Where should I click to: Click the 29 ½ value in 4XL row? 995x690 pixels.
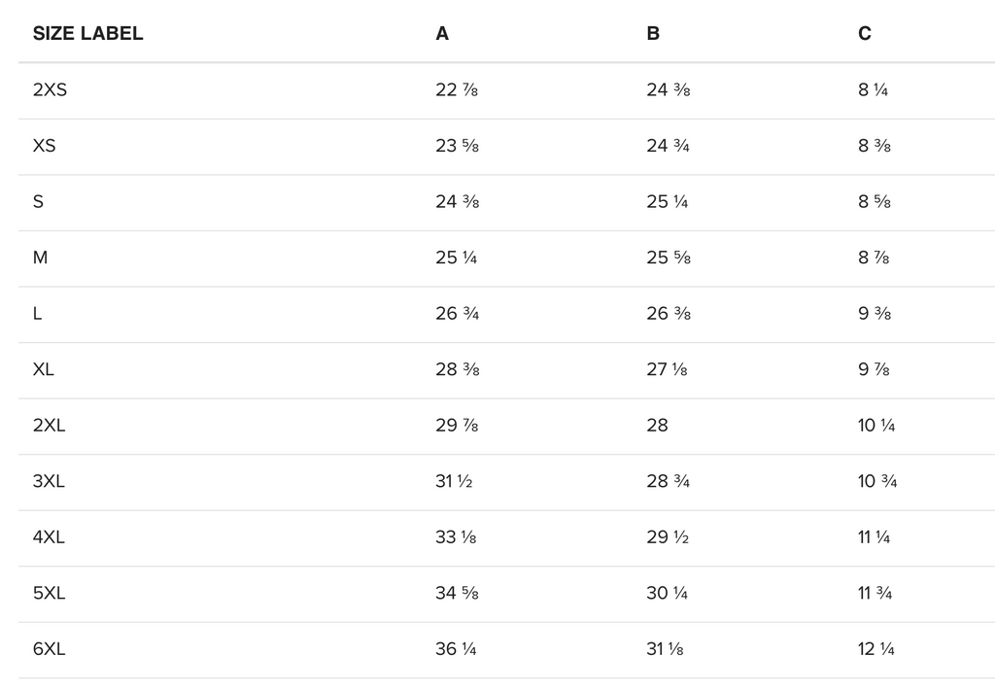[668, 536]
